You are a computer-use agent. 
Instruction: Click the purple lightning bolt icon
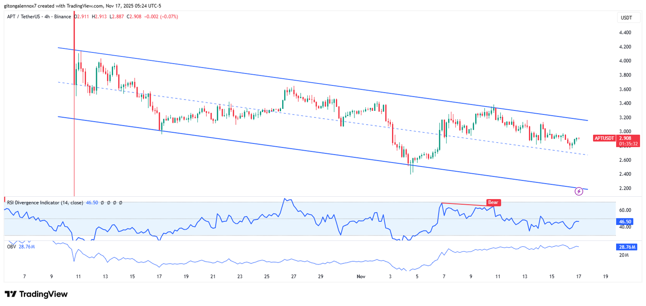pyautogui.click(x=579, y=191)
